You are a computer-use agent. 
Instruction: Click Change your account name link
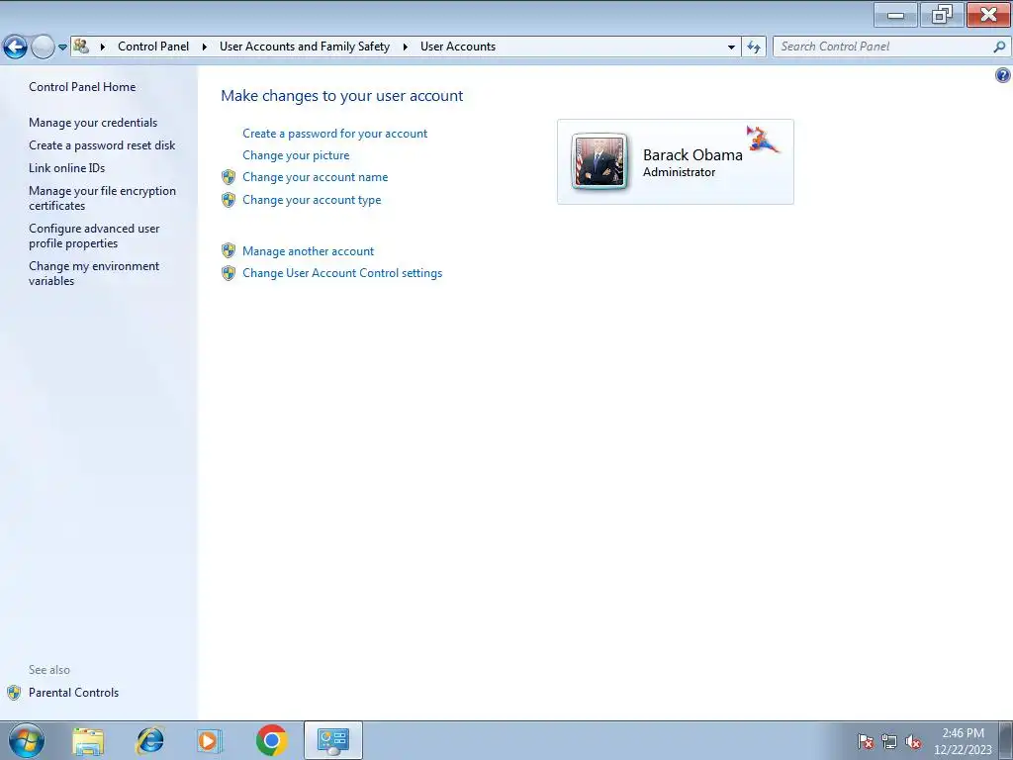pos(316,177)
